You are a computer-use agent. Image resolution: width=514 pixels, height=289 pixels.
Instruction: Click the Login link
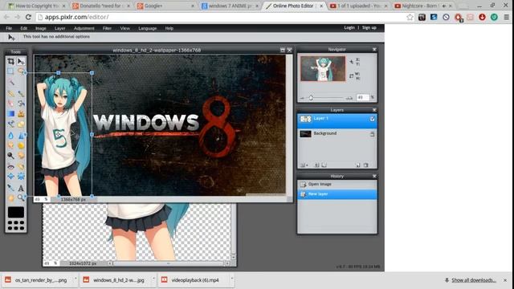[349, 28]
